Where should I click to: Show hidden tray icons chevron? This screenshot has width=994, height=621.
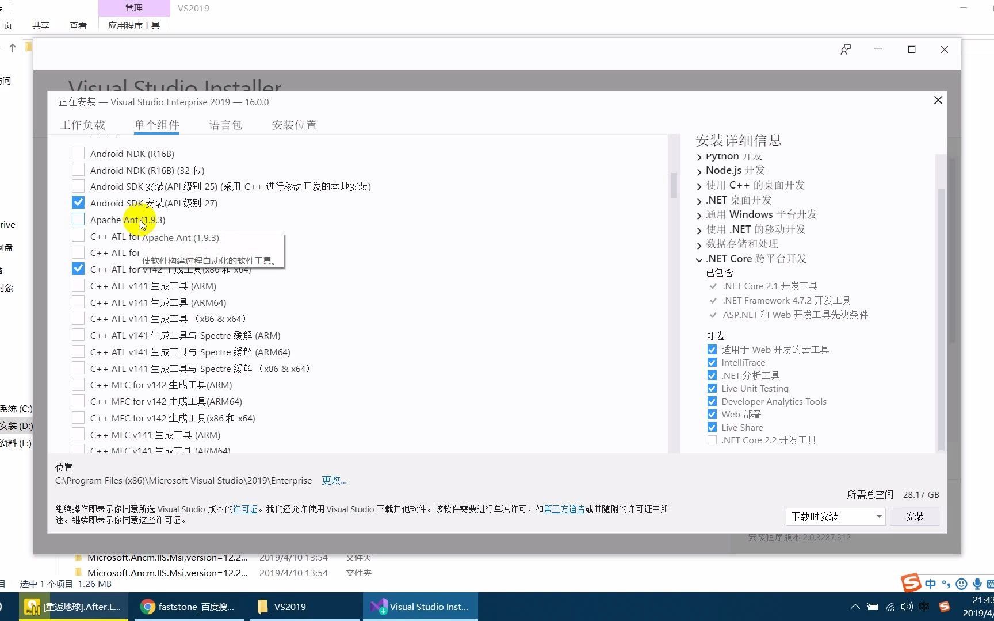855,607
